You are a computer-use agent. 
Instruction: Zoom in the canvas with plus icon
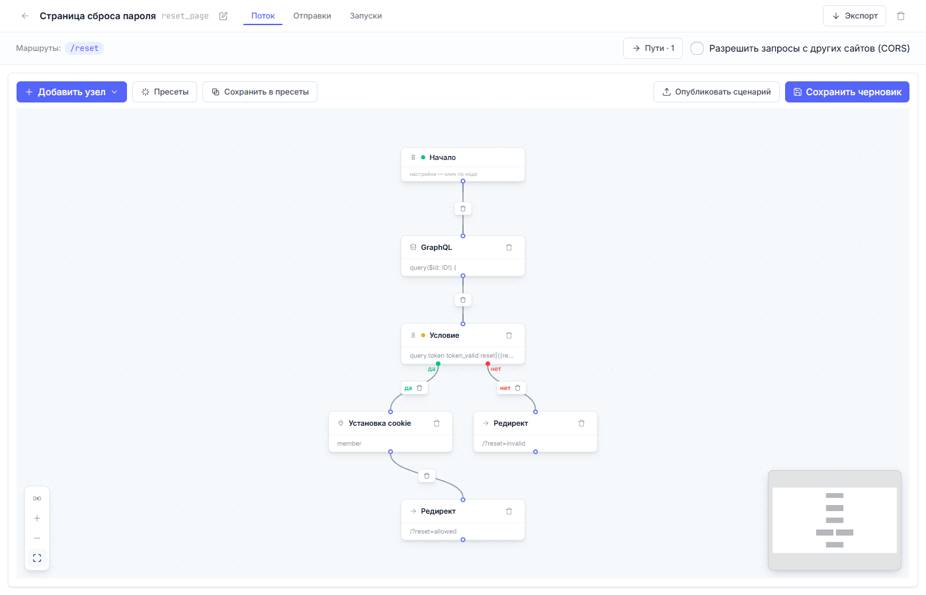[x=37, y=518]
